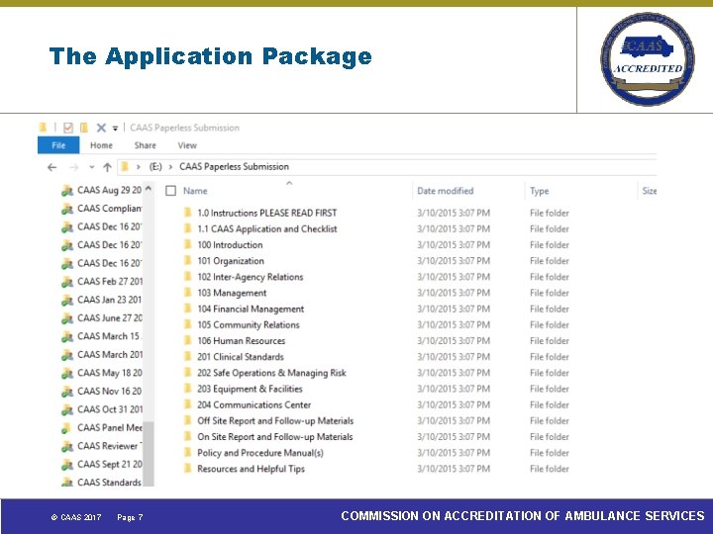Click folder icon of 104 Financial Management

coord(187,309)
